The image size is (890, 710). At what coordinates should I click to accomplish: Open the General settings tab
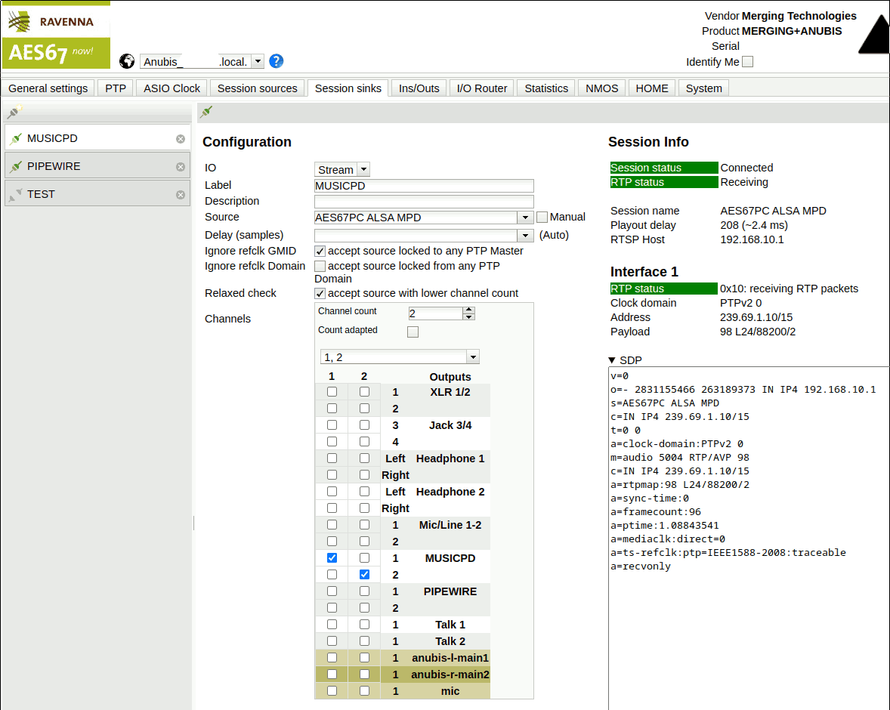coord(48,88)
